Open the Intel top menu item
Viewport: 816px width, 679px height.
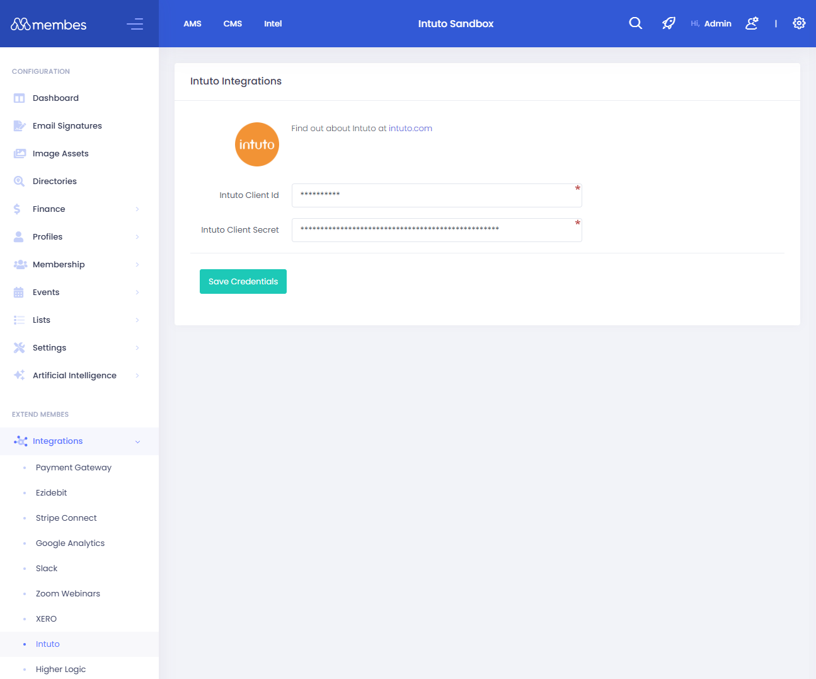pos(273,24)
